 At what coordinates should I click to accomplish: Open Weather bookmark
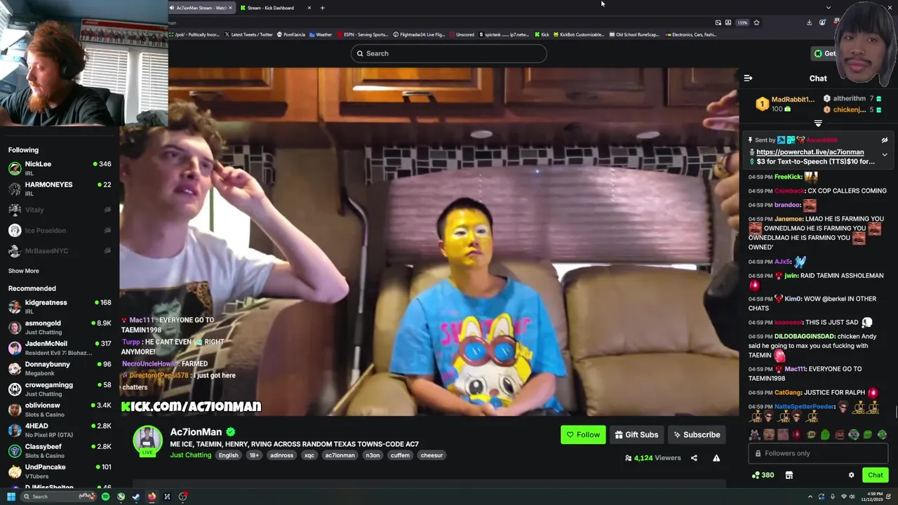321,34
